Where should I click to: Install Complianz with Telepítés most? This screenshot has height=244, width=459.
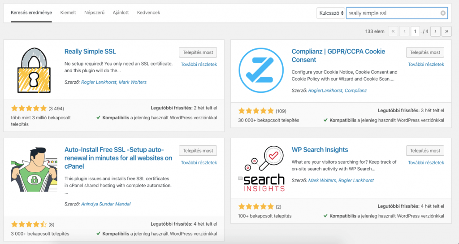tap(425, 52)
